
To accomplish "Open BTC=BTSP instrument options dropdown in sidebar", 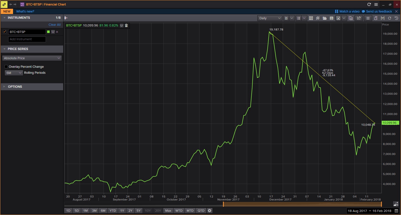I will [53, 32].
